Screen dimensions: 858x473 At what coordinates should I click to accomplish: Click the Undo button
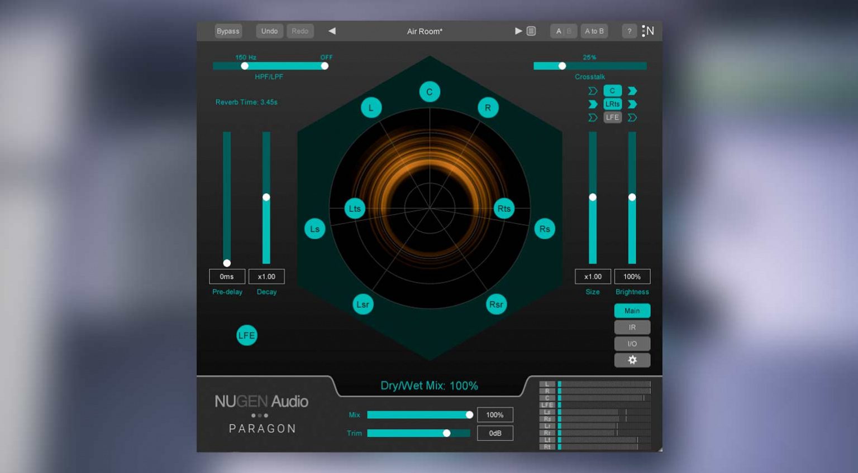(269, 31)
